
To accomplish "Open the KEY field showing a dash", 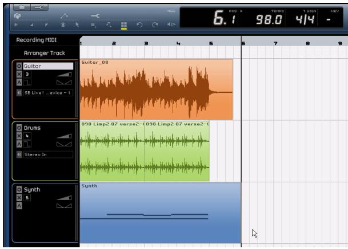I will [329, 19].
